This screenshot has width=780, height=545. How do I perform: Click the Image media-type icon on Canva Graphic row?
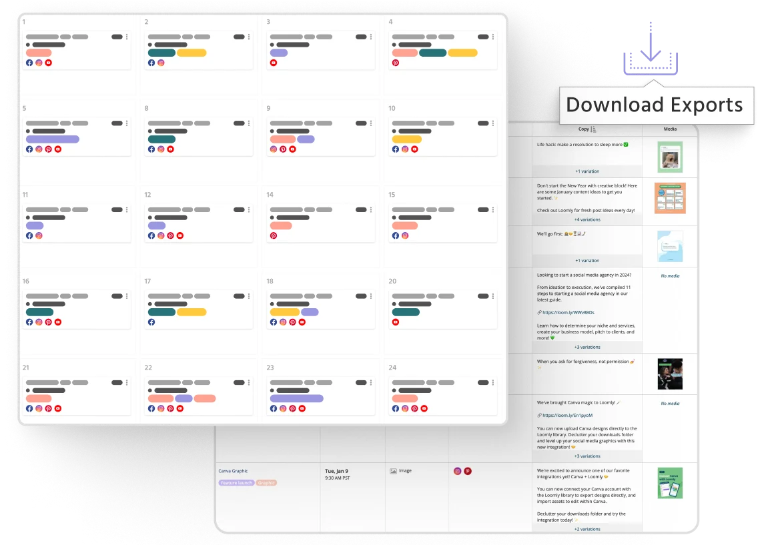(392, 470)
